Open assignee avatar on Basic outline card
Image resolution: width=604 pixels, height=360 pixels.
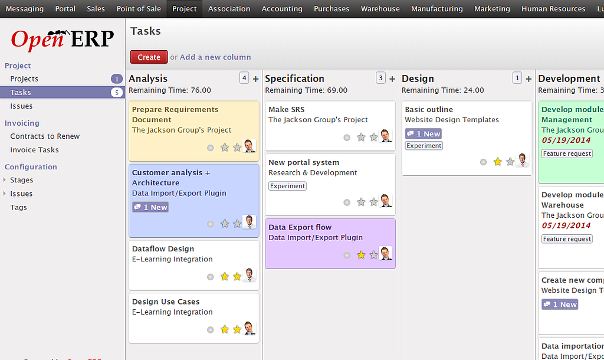(x=523, y=160)
